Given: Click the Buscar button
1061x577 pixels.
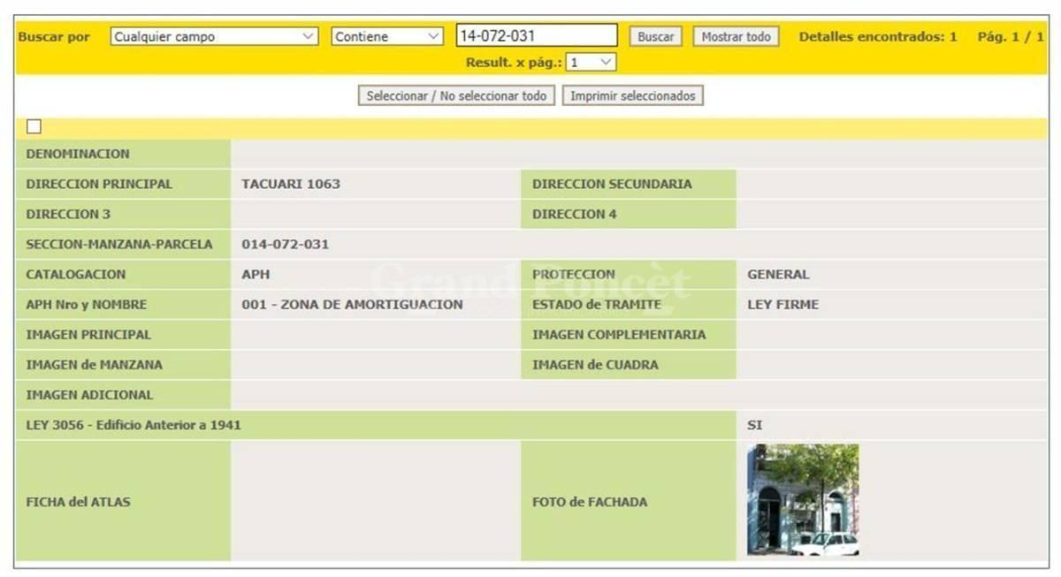Looking at the screenshot, I should coord(656,37).
